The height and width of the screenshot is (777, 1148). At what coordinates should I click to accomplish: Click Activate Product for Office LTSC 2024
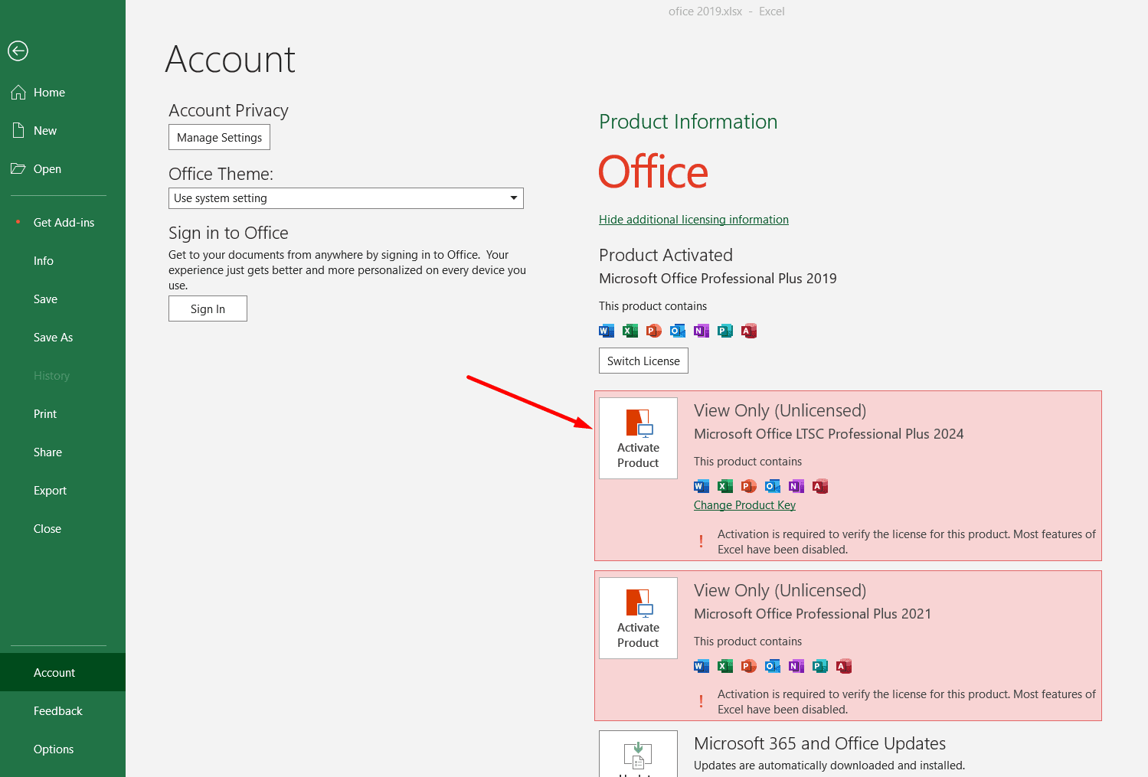(638, 439)
